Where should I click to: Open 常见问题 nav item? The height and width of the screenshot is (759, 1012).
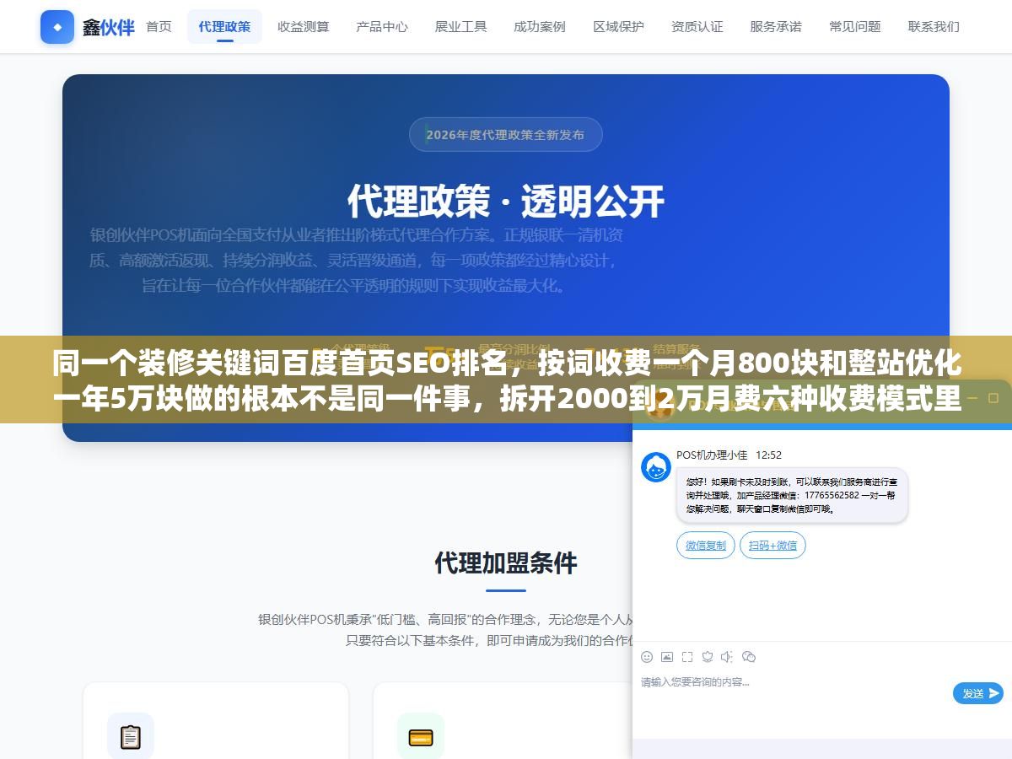855,27
